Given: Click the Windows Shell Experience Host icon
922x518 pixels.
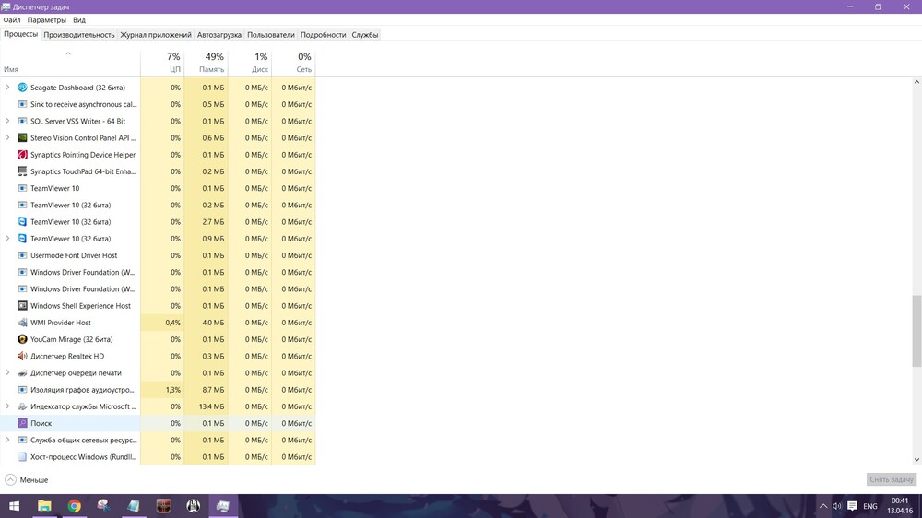Looking at the screenshot, I should [22, 306].
